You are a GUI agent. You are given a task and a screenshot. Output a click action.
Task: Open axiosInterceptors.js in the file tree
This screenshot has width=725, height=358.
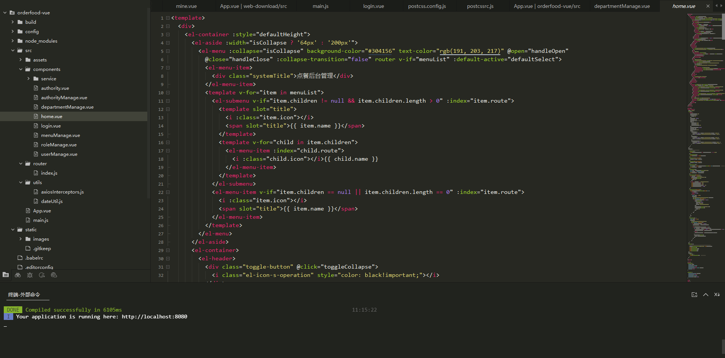[x=62, y=192]
